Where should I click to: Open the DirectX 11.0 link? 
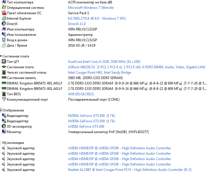(77, 24)
